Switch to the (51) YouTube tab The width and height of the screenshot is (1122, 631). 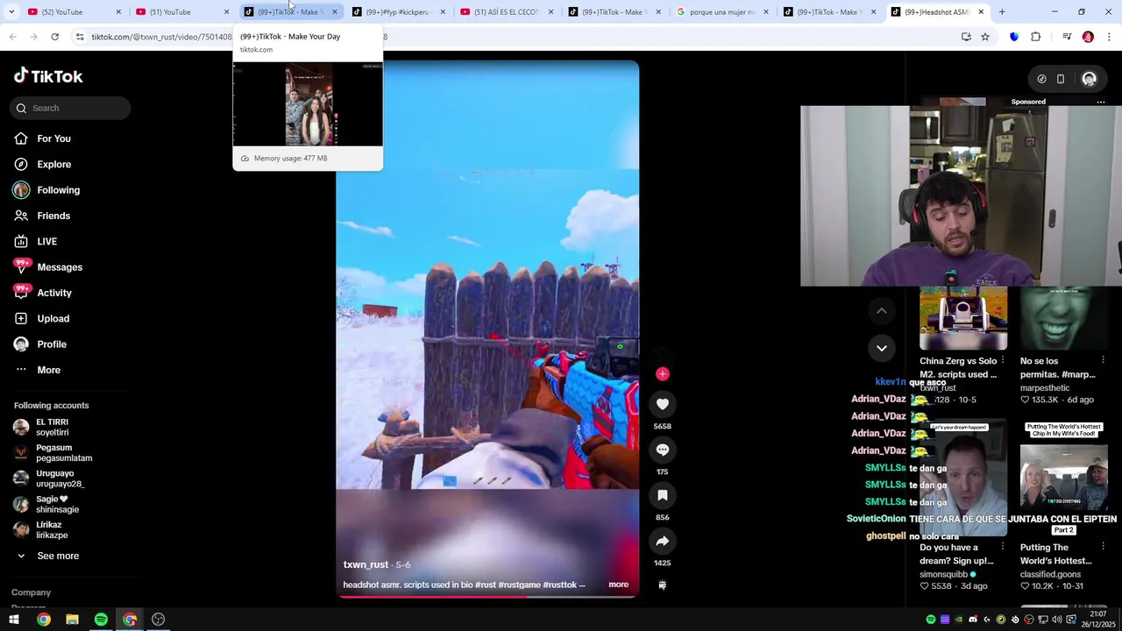click(x=181, y=12)
